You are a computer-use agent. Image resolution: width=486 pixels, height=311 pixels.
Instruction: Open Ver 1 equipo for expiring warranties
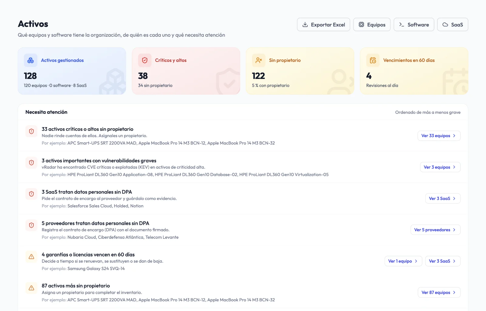403,261
